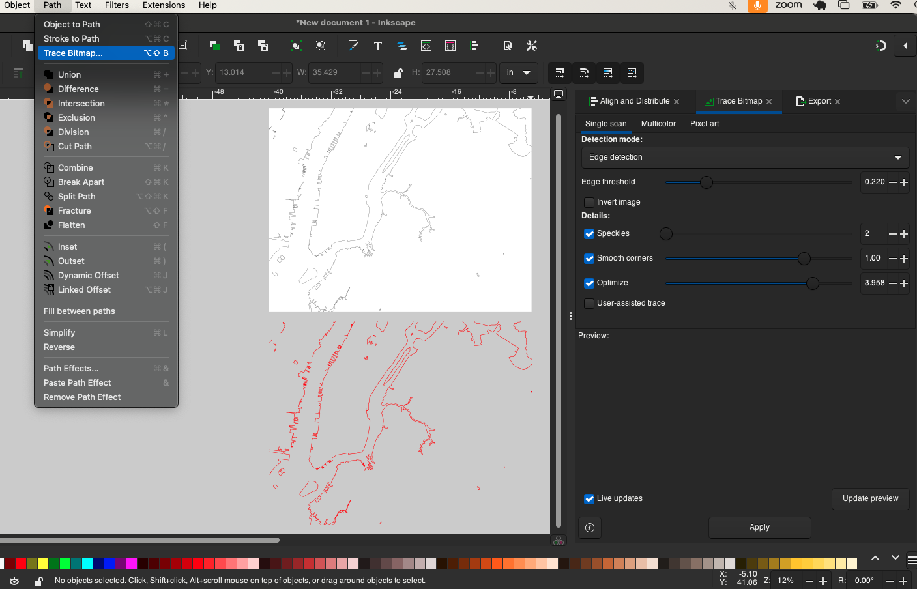Uncheck the Live updates option

coord(589,498)
